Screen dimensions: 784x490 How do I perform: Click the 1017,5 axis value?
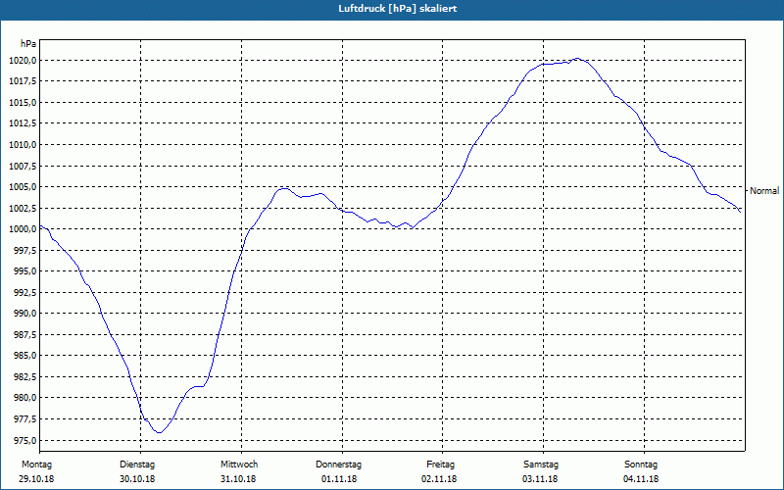(23, 81)
